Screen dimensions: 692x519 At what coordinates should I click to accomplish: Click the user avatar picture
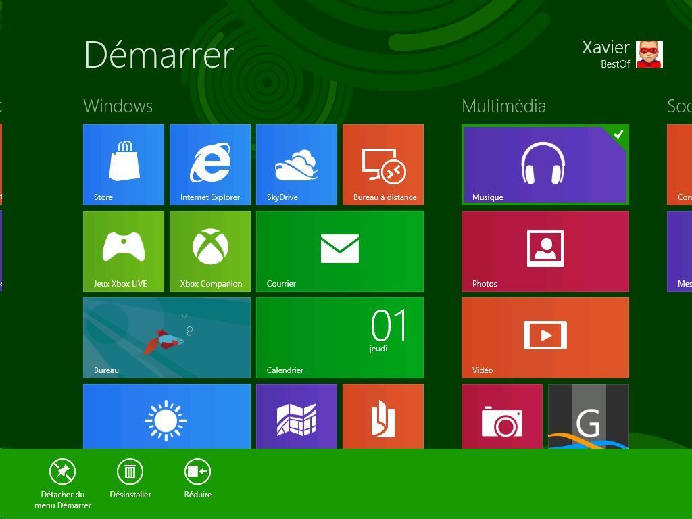pos(649,54)
